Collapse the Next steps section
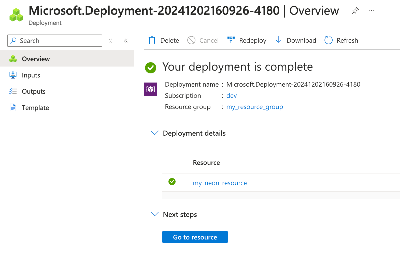400x257 pixels. click(x=155, y=214)
